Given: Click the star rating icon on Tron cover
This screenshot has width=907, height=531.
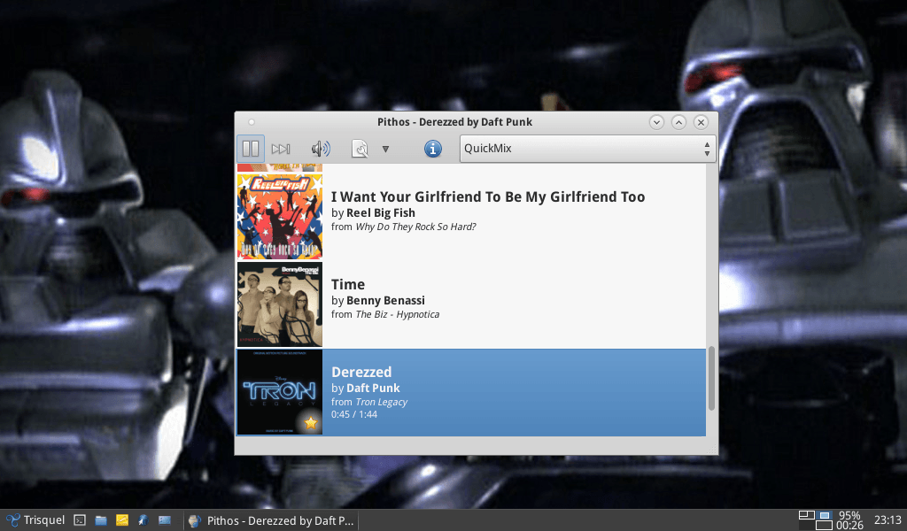Looking at the screenshot, I should (x=311, y=423).
